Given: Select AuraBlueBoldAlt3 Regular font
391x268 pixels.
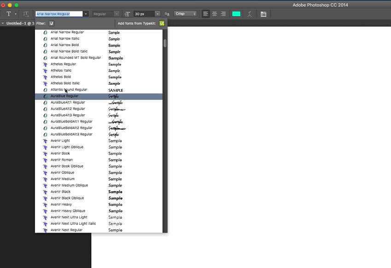Looking at the screenshot, I should point(99,134).
